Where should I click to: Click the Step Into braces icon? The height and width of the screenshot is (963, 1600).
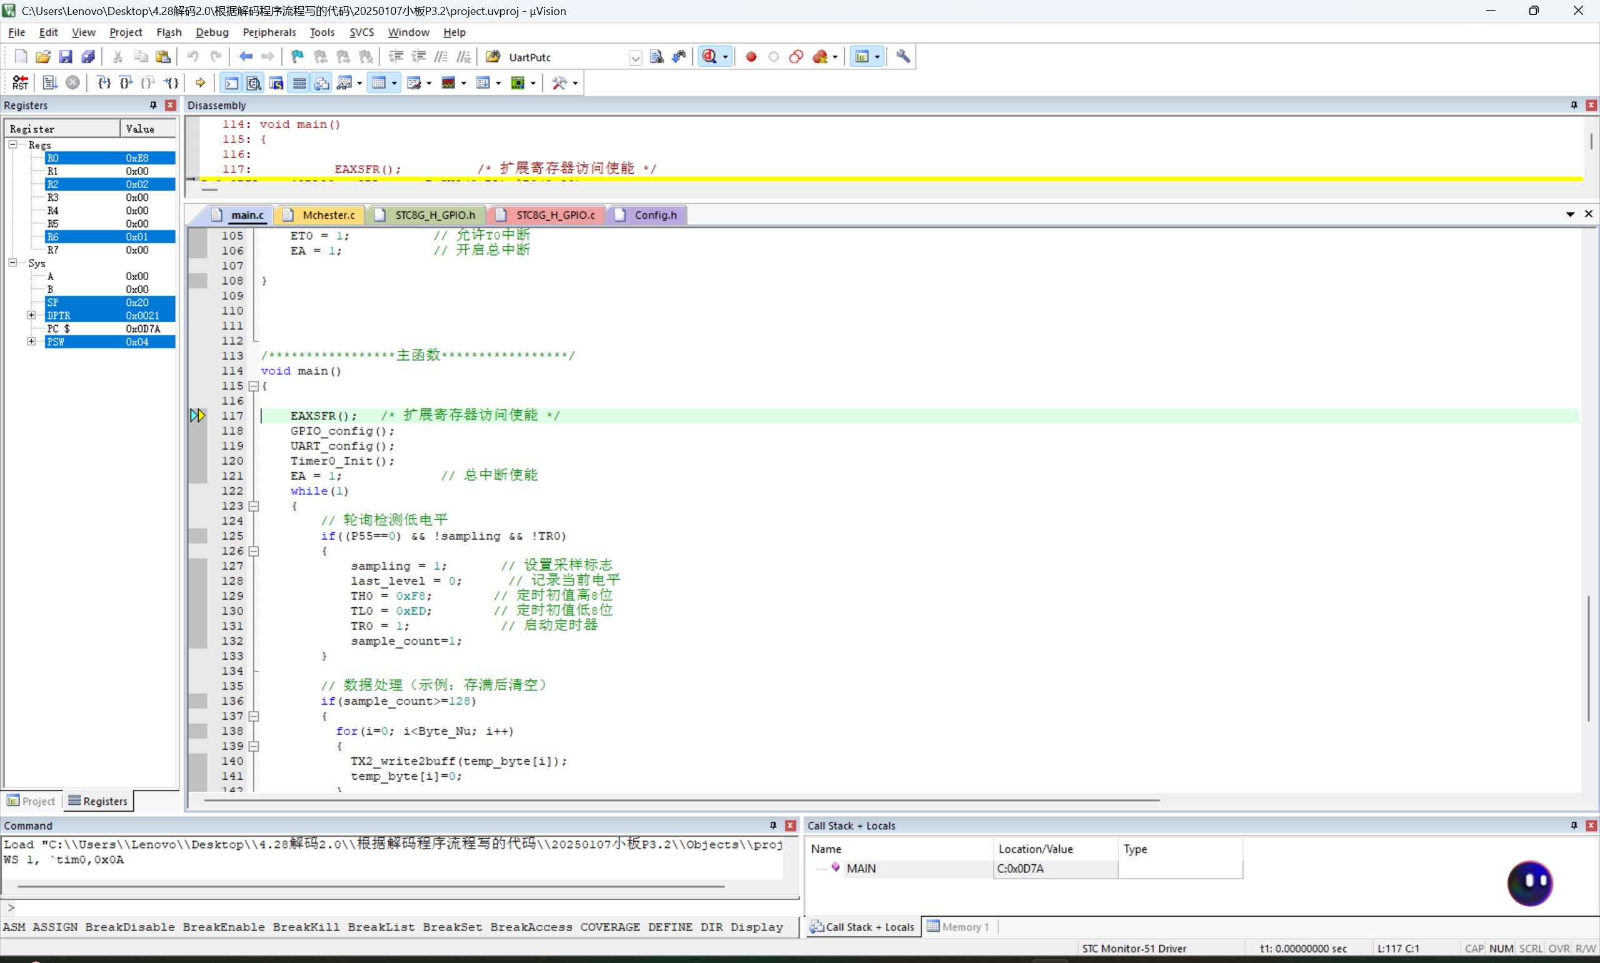[103, 83]
